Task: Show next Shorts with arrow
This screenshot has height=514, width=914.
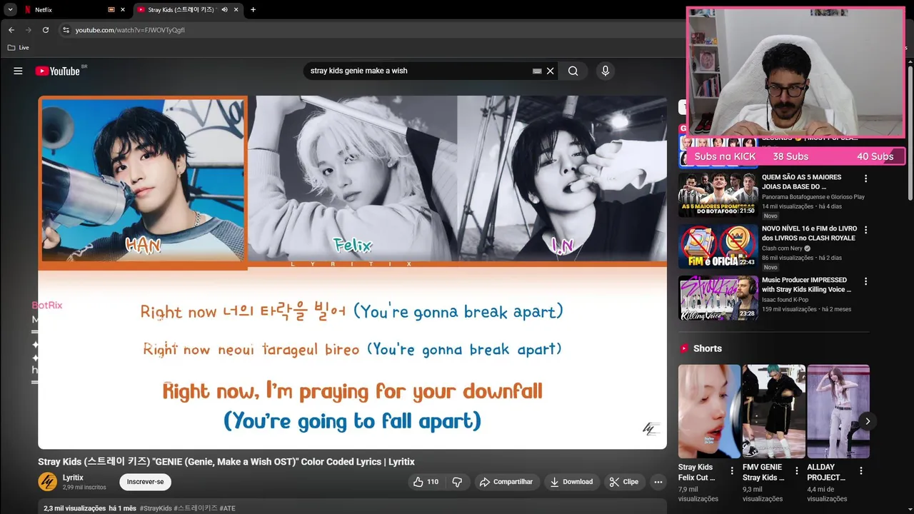Action: click(868, 421)
